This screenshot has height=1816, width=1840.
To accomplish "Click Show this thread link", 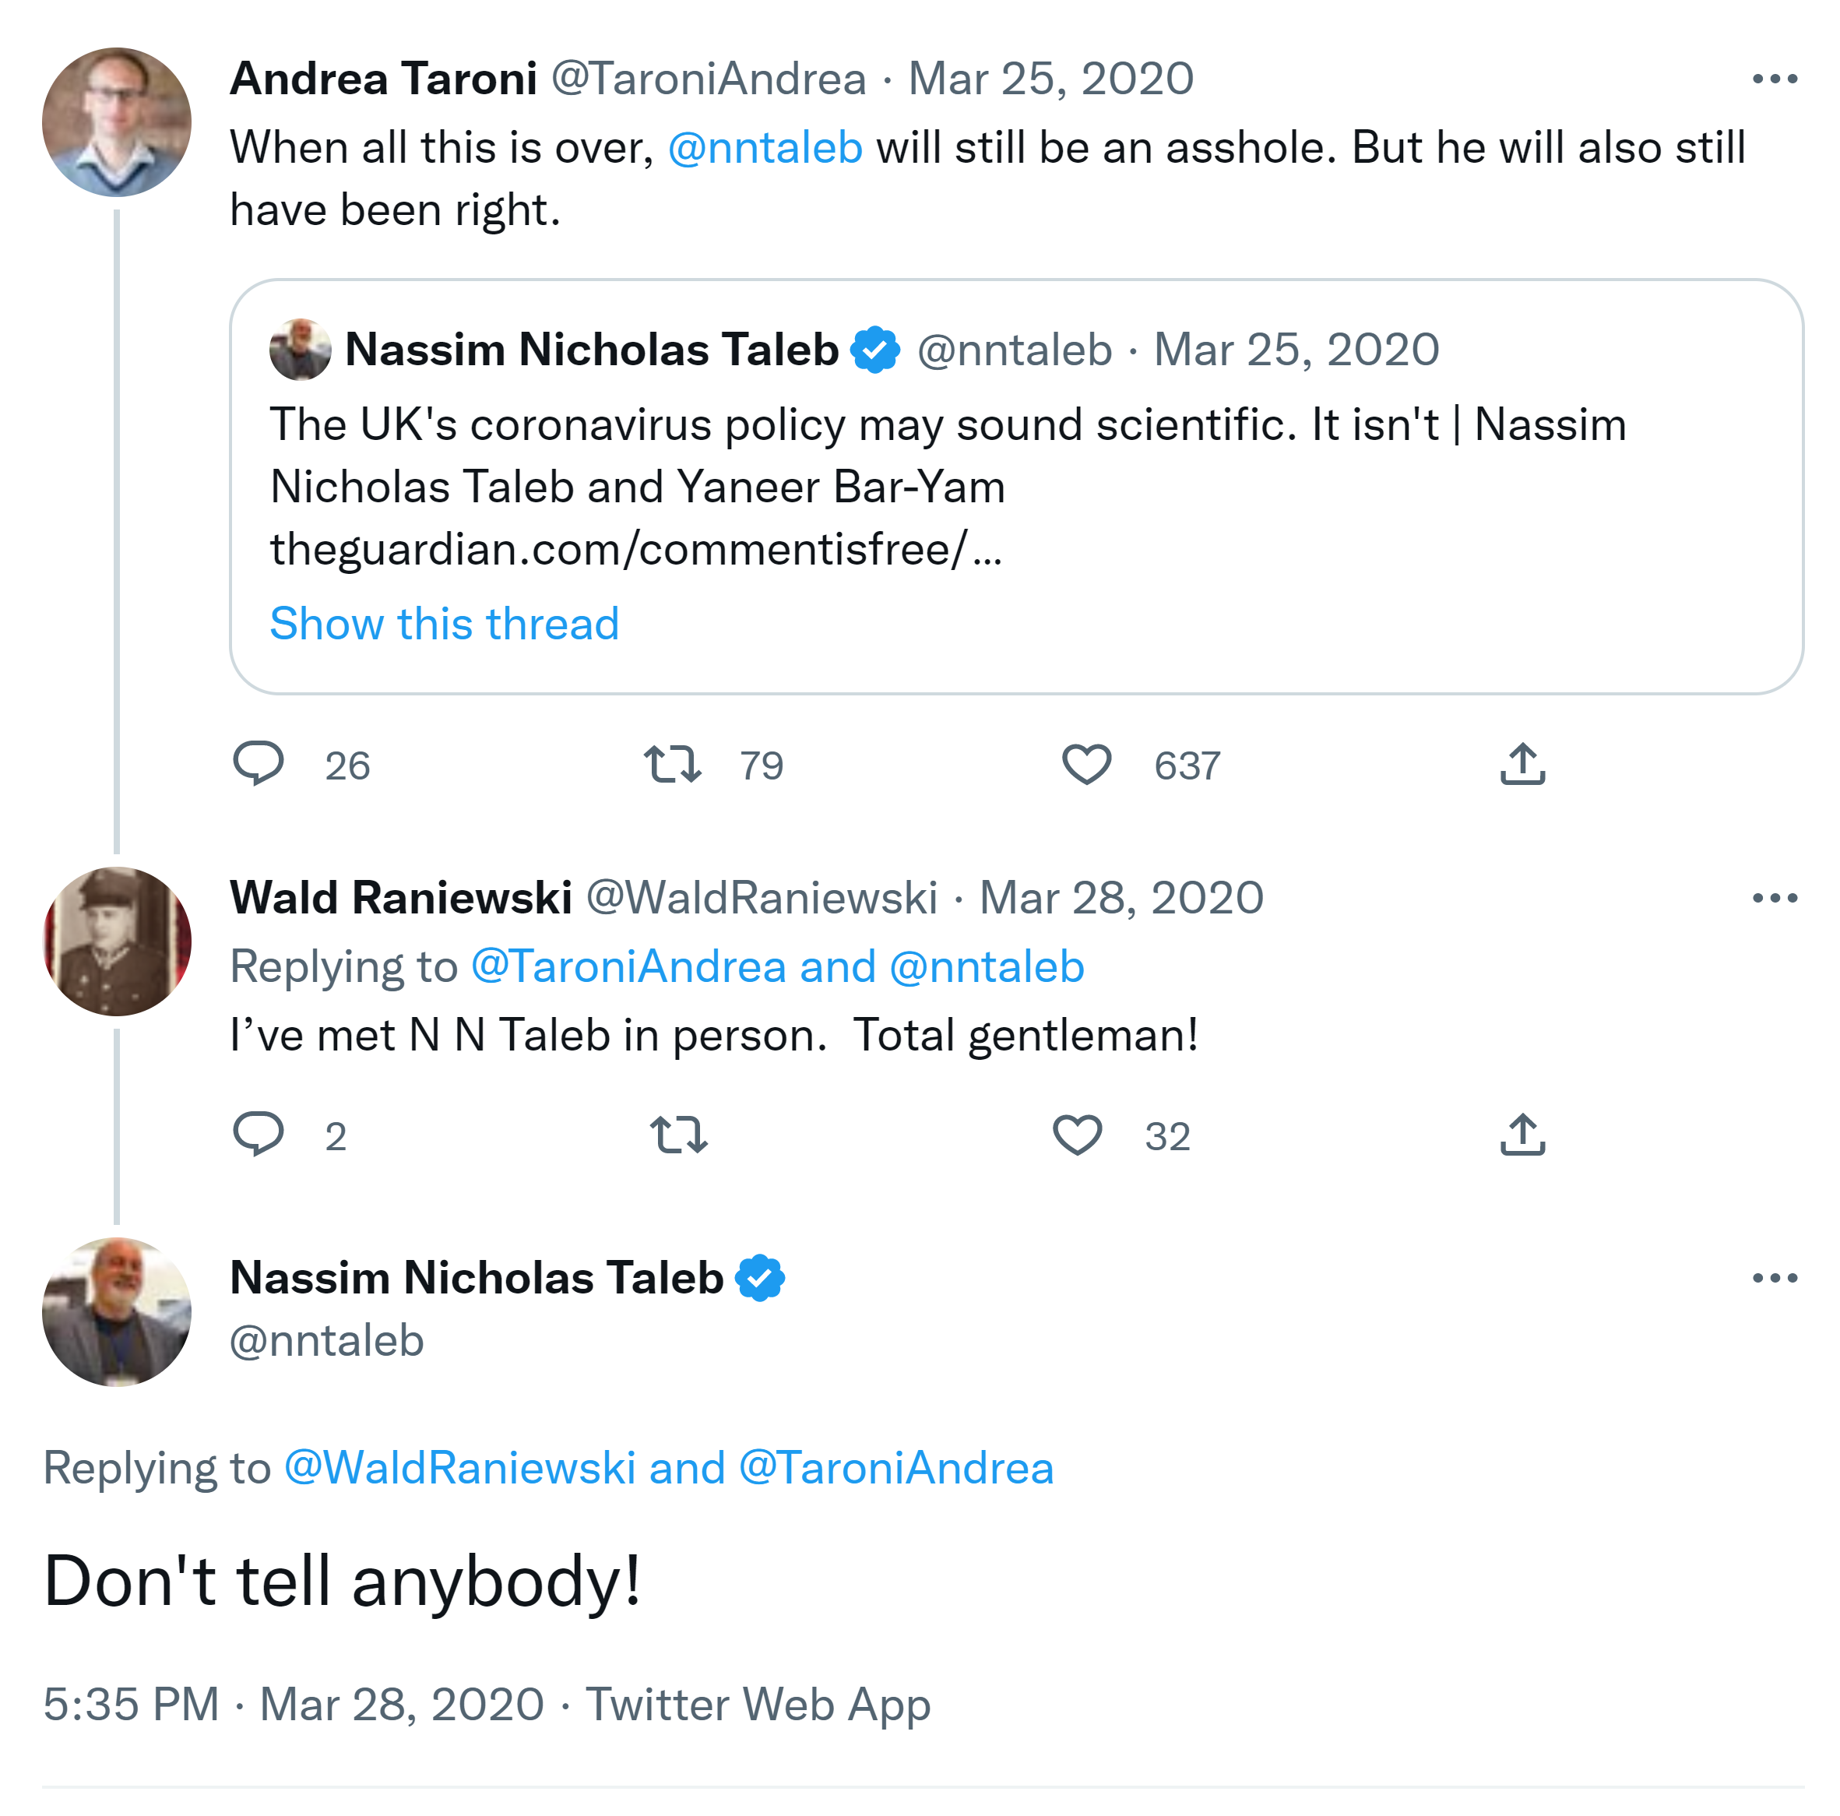I will tap(444, 624).
